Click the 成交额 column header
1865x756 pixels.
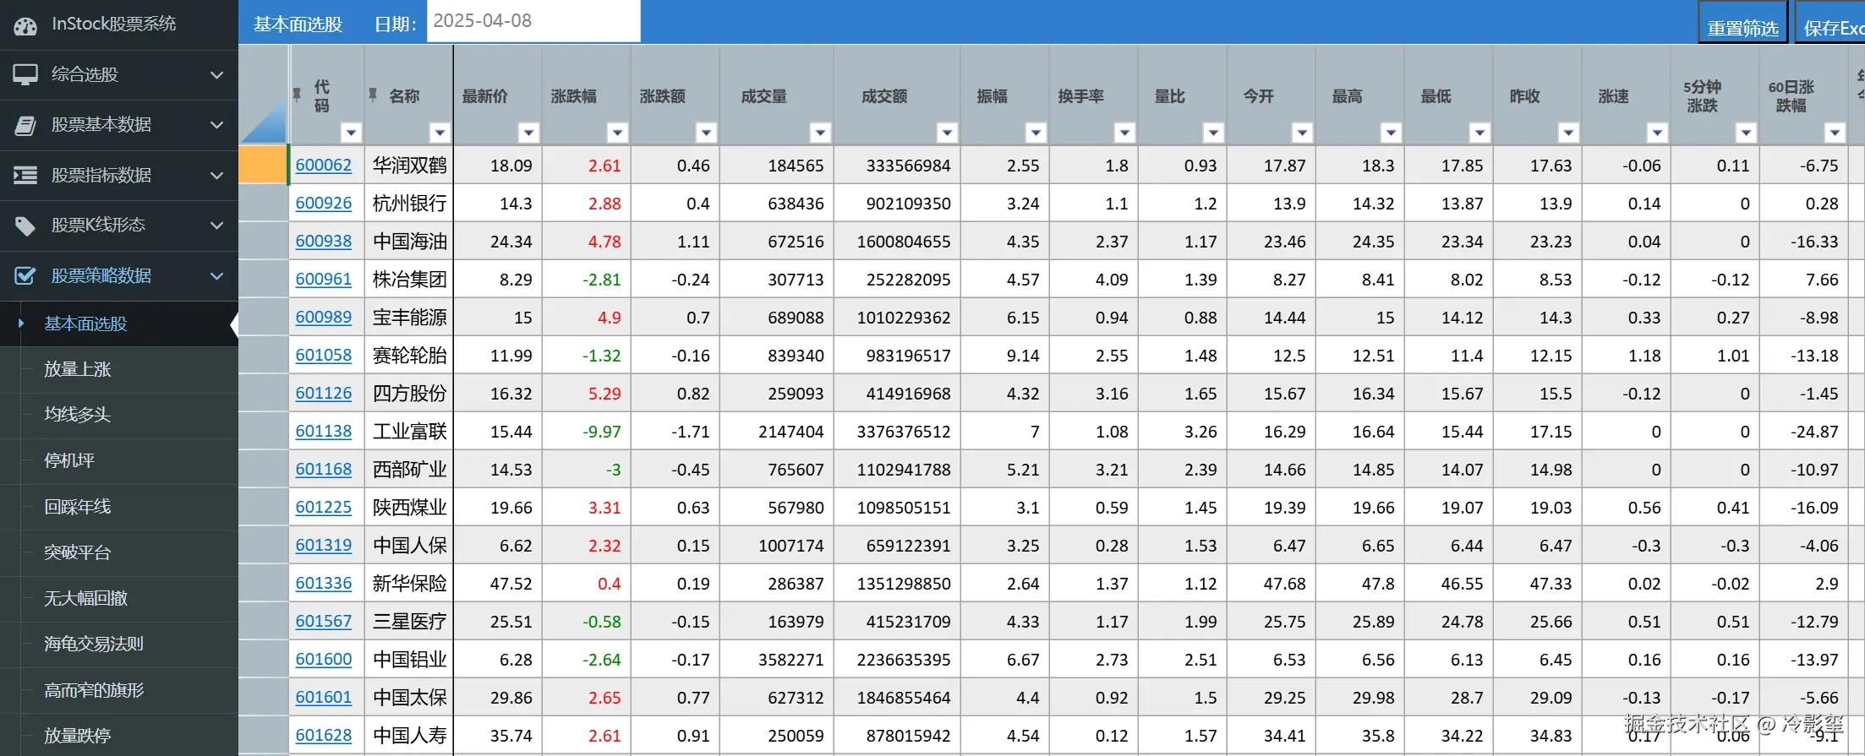pos(897,95)
